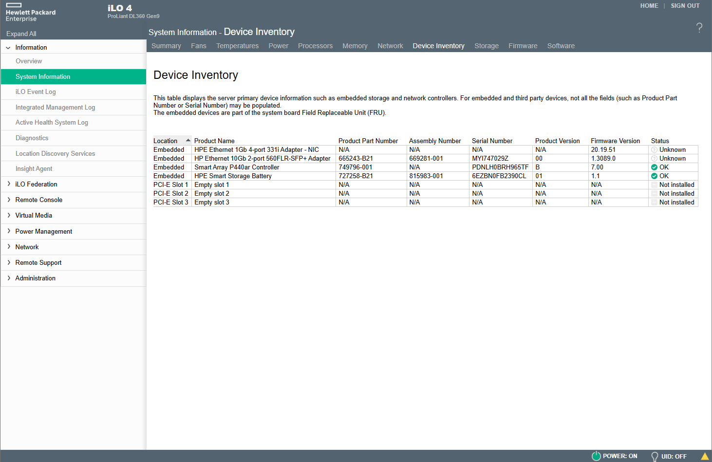Viewport: 712px width, 462px height.
Task: Open the help question mark icon
Action: point(699,28)
